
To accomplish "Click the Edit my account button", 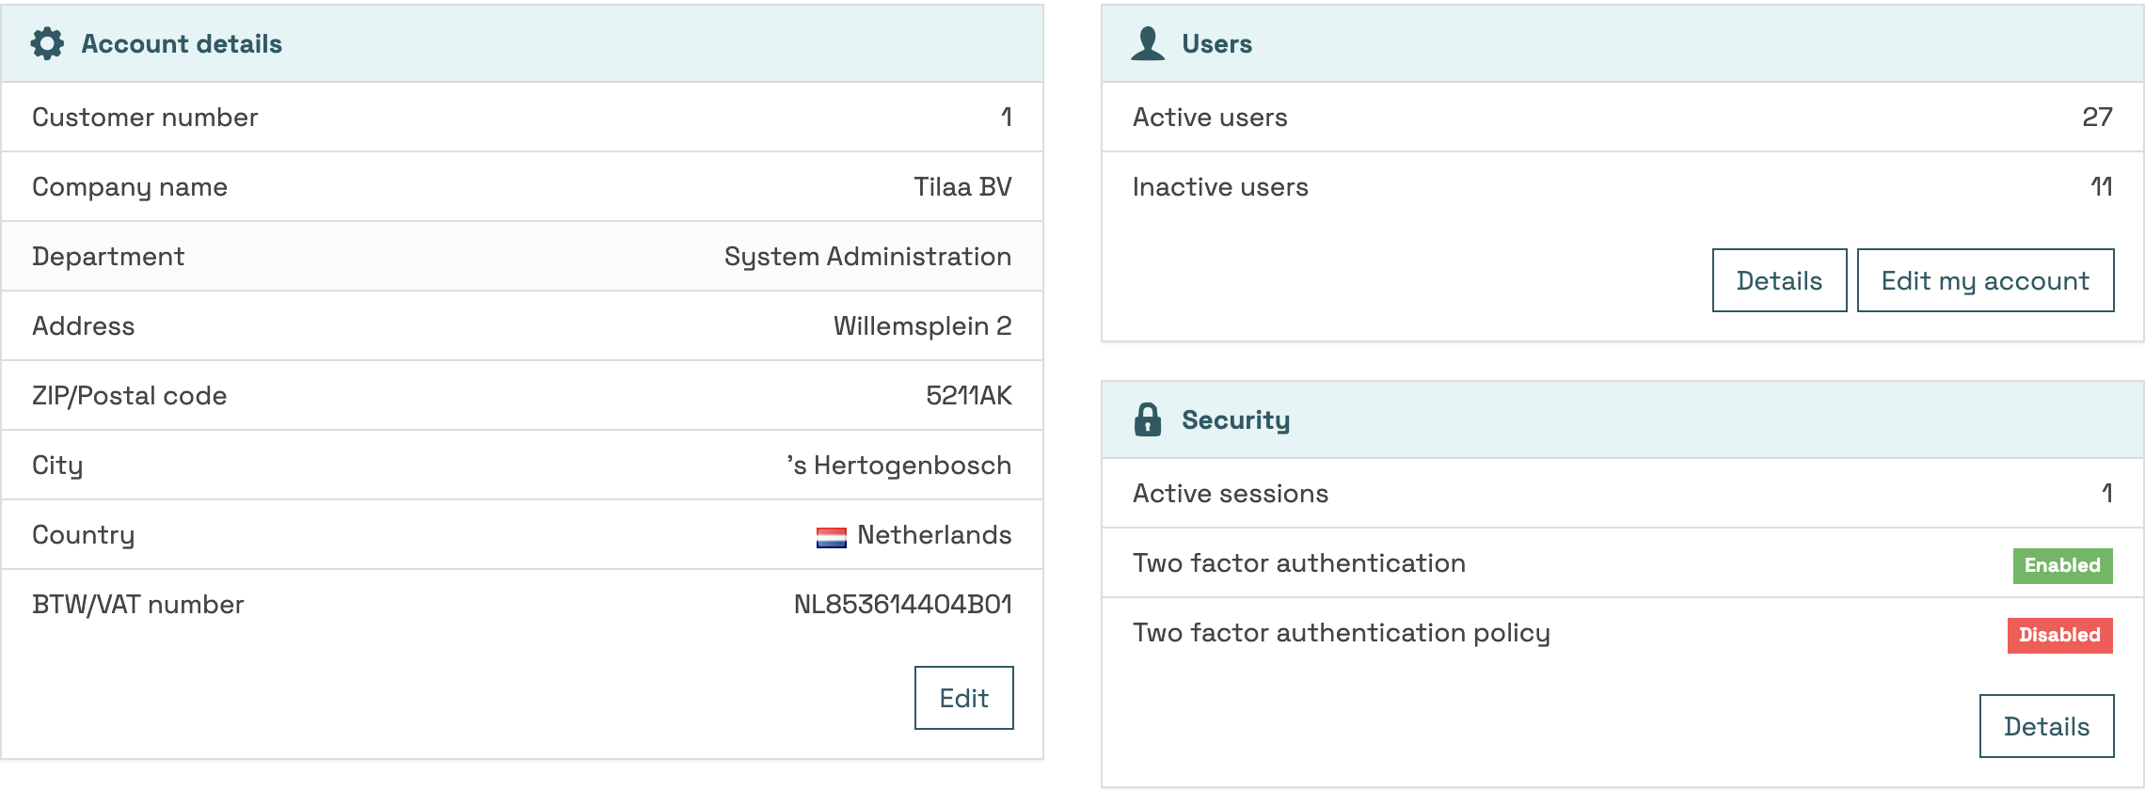I will pos(1985,280).
